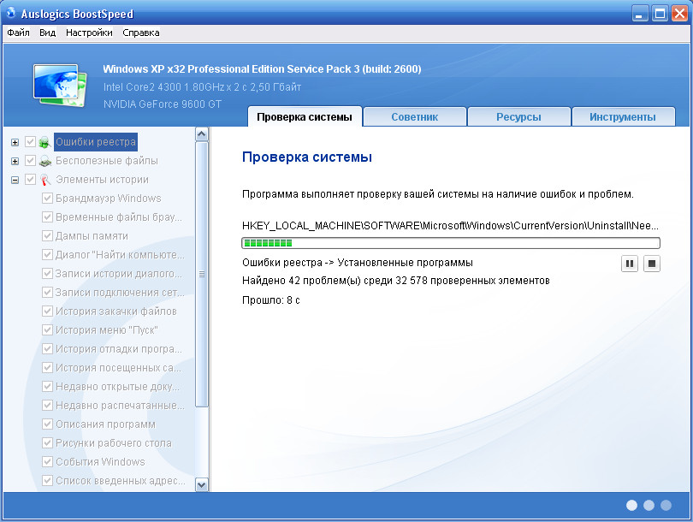Select Недавно распечатанные item

click(x=120, y=406)
